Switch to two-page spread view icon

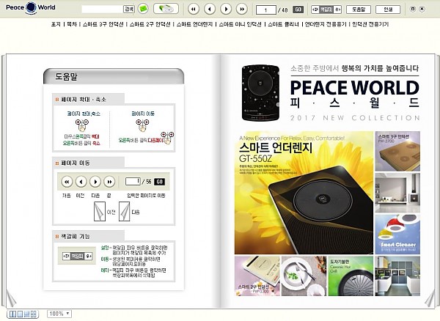coord(12,314)
